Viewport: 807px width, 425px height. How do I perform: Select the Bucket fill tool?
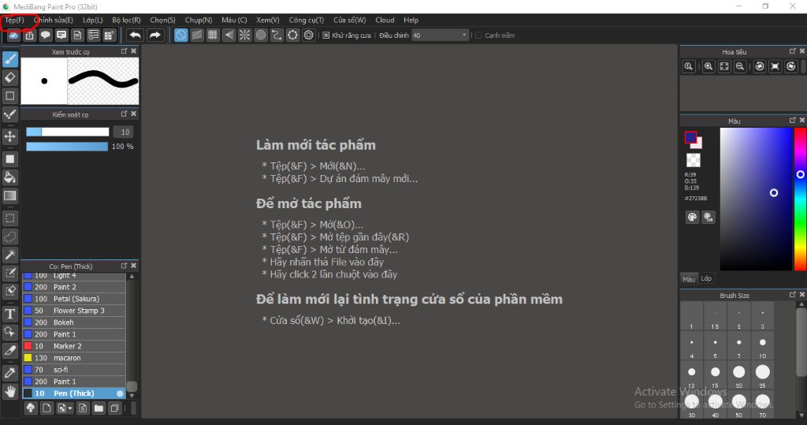9,177
